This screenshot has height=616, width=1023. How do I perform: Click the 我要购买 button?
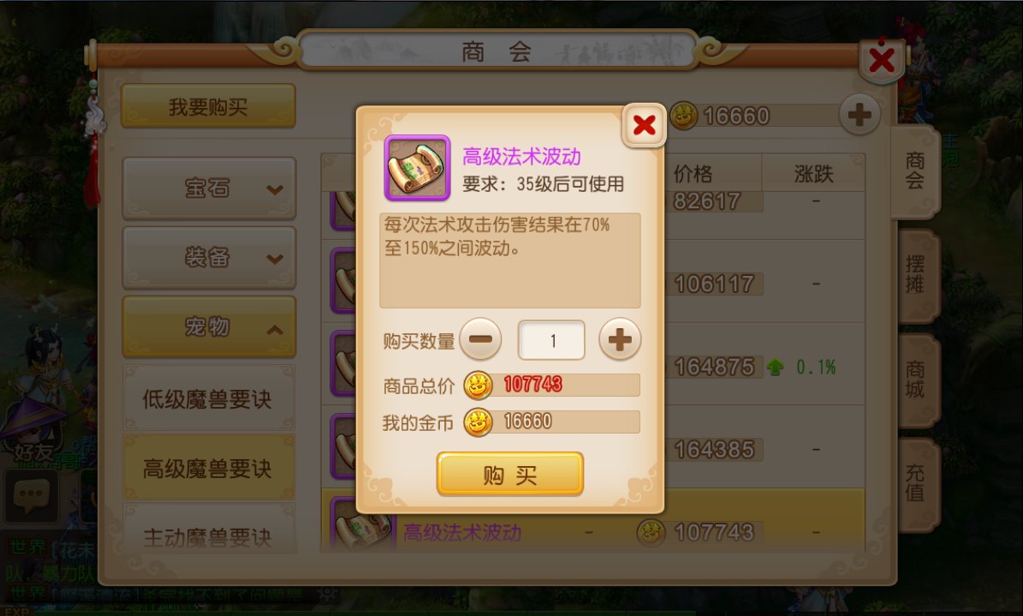pyautogui.click(x=208, y=106)
